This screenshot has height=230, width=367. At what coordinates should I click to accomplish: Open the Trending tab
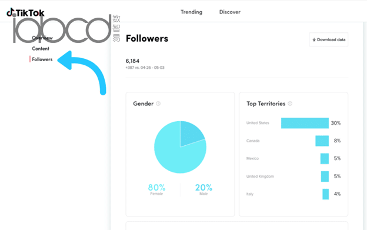pos(192,12)
